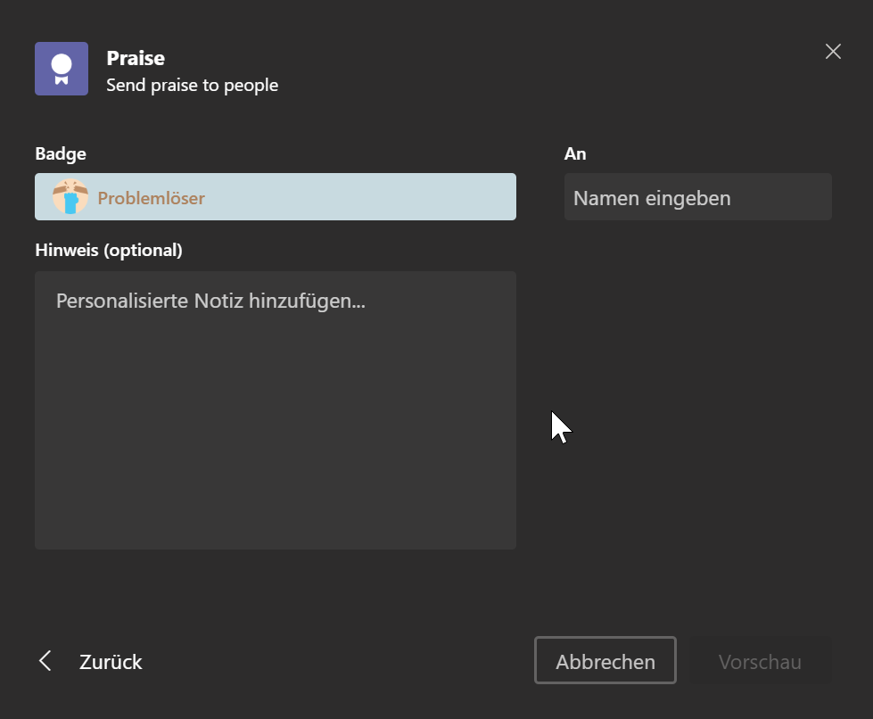Click the back chevron arrow icon

pyautogui.click(x=45, y=661)
